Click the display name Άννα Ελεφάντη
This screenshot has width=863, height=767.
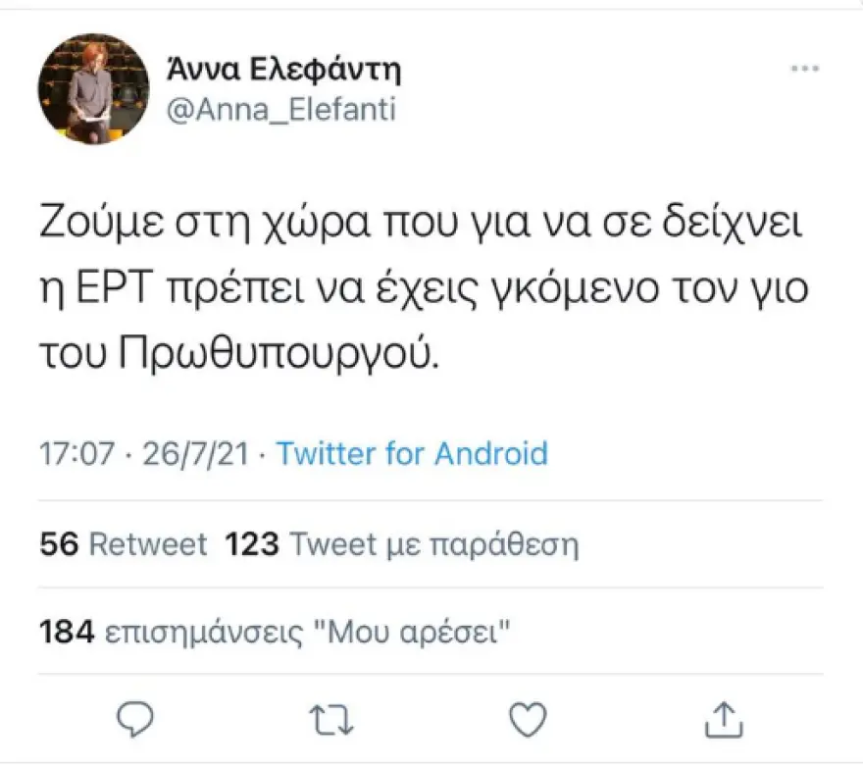(283, 71)
